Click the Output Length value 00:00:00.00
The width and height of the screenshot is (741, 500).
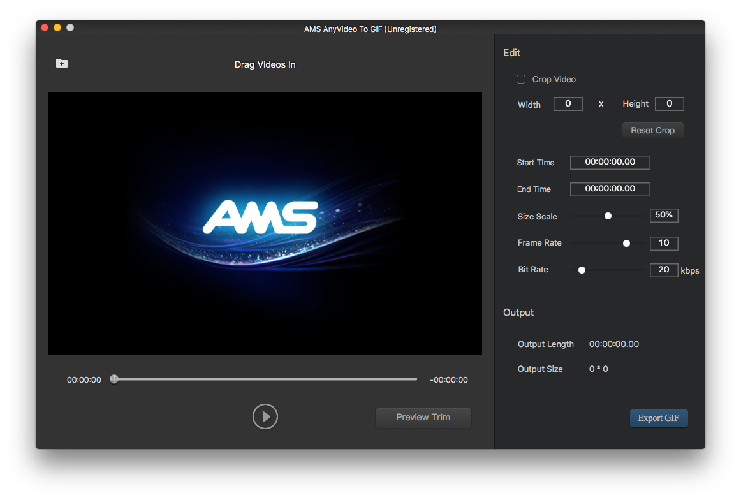pos(614,344)
